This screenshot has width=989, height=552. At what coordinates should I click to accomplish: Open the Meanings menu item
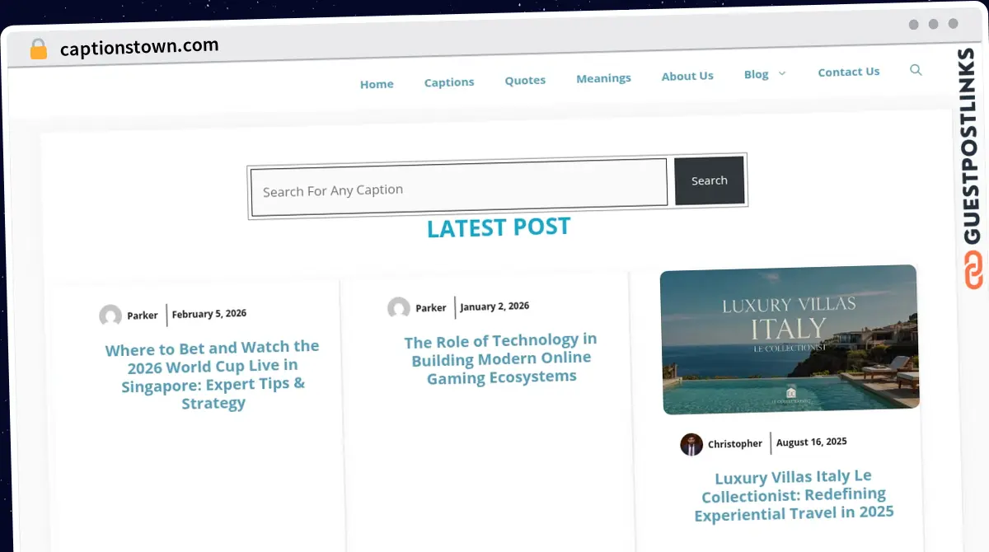pyautogui.click(x=603, y=78)
